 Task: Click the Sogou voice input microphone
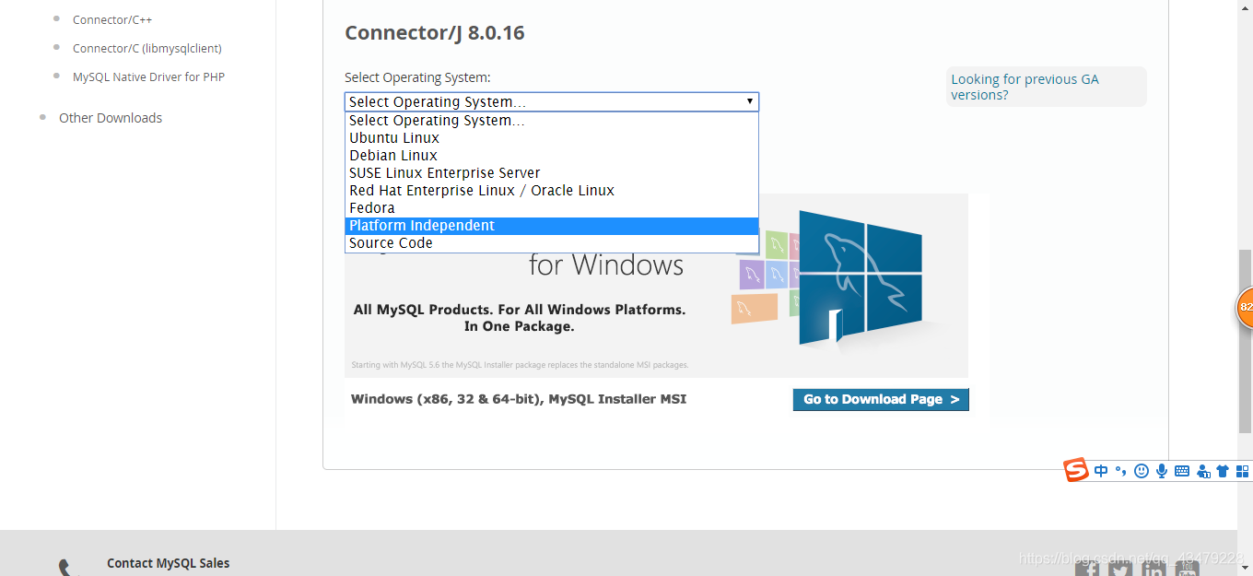pos(1162,471)
